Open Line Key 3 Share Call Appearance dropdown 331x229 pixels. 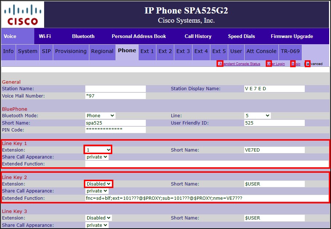tap(97, 225)
